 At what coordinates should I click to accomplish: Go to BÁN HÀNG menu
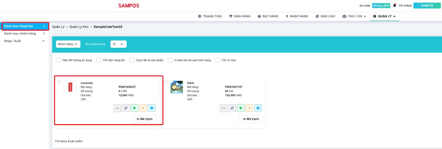(x=240, y=16)
